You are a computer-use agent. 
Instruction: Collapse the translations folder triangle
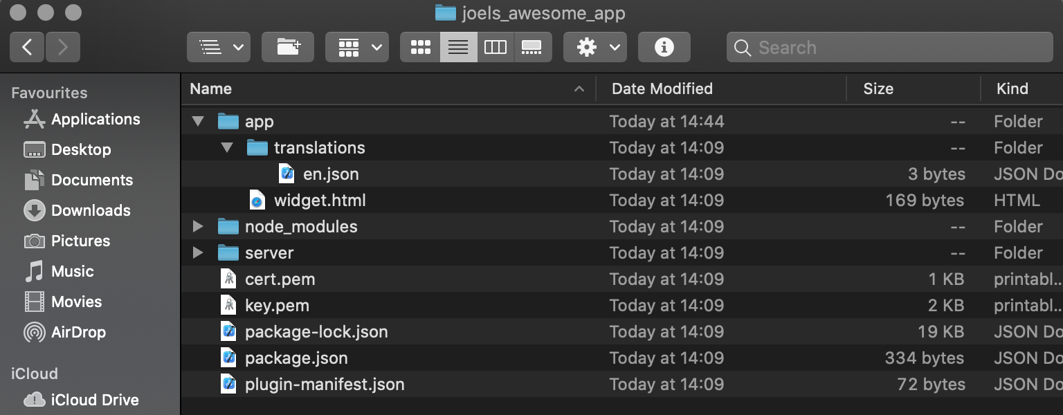point(227,148)
